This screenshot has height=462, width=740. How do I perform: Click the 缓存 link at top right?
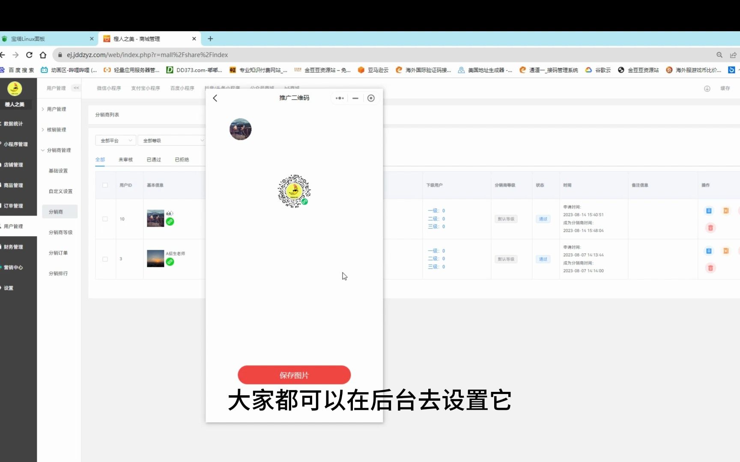[x=725, y=88]
